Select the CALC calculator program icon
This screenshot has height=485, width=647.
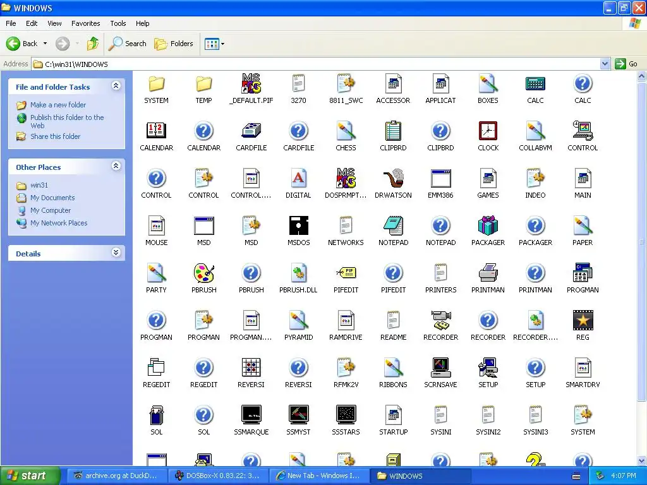(535, 84)
